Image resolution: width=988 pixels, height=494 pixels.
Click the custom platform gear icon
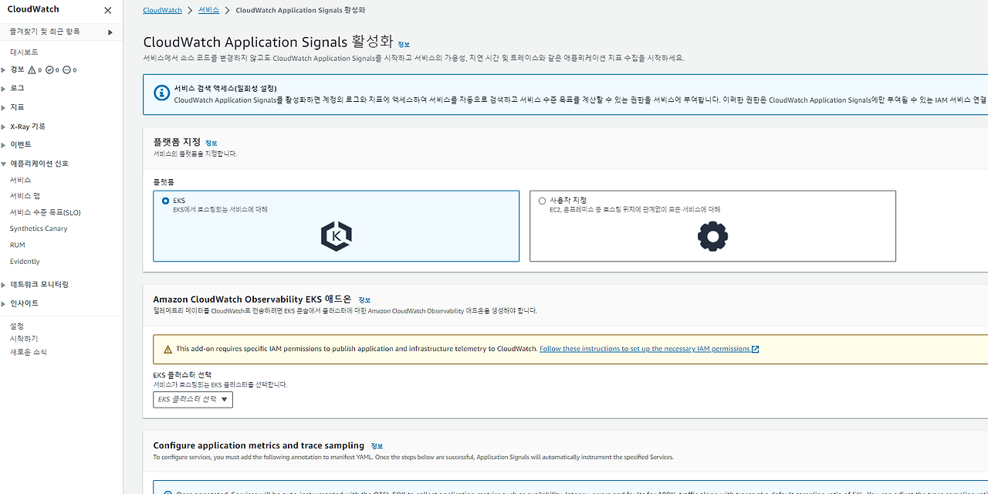[x=712, y=236]
